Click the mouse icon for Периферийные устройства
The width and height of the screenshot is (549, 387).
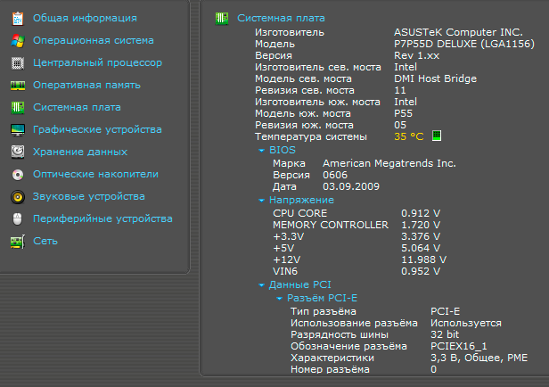18,218
